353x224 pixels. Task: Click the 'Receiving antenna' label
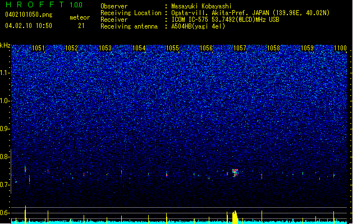pos(129,26)
